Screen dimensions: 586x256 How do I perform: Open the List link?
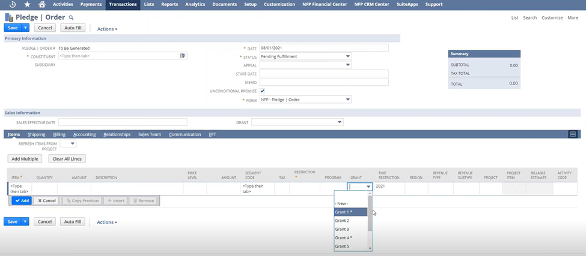pos(514,18)
